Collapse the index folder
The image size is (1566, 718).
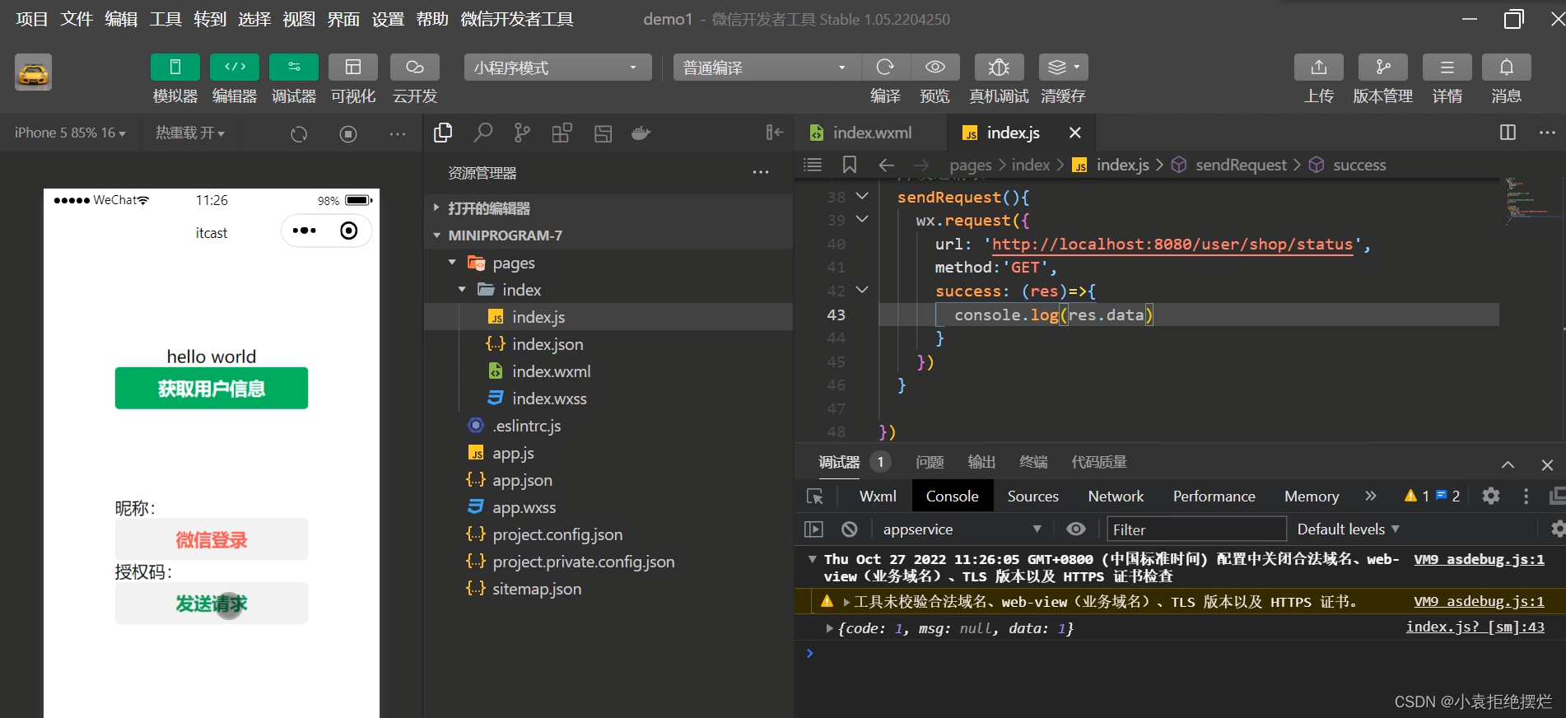(608, 290)
